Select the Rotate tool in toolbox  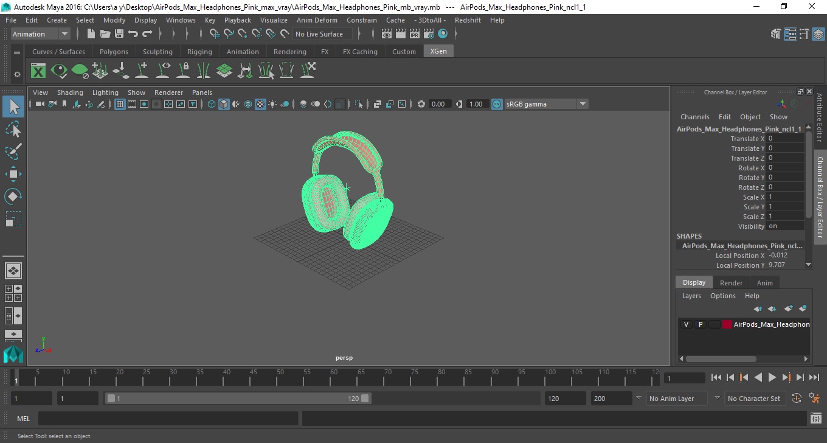[13, 197]
